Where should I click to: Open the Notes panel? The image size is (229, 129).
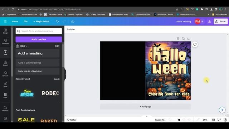pyautogui.click(x=72, y=120)
